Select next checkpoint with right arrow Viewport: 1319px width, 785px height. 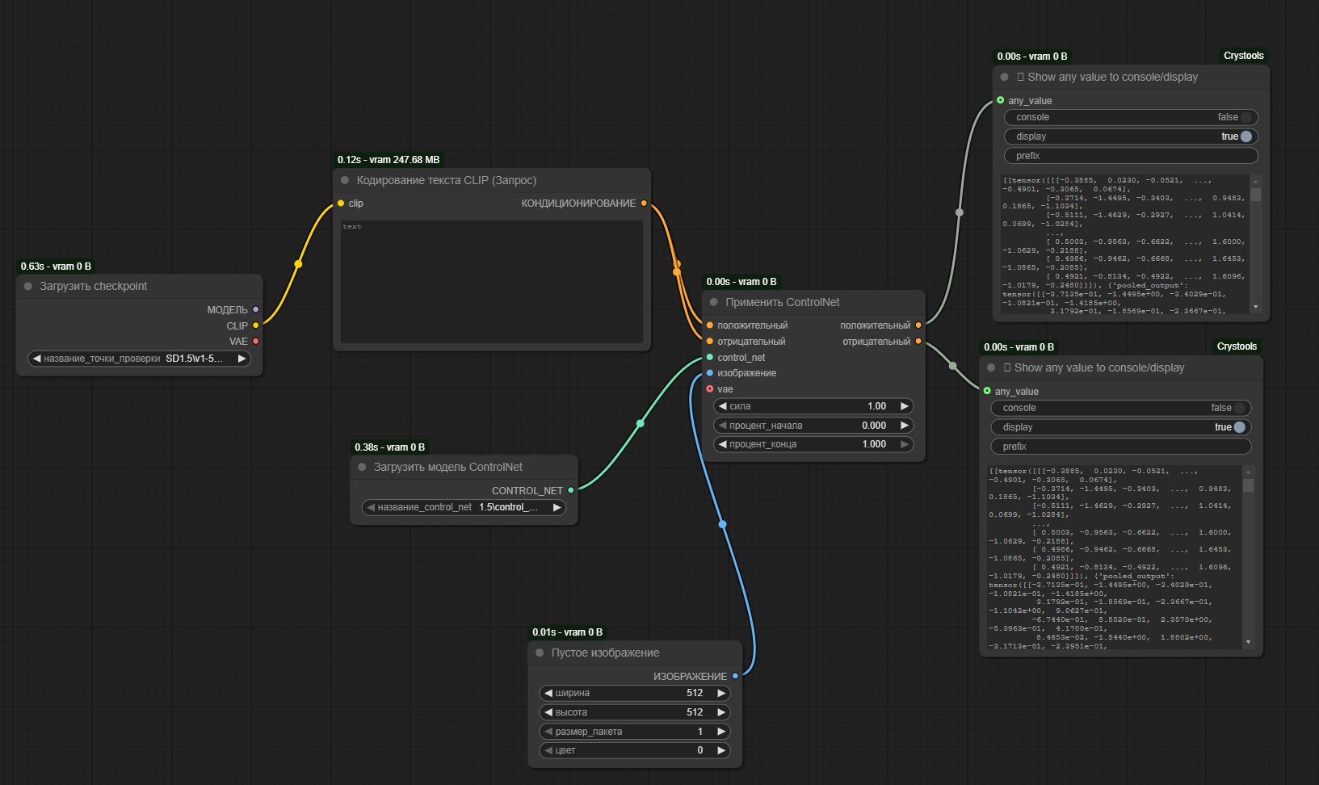tap(242, 359)
